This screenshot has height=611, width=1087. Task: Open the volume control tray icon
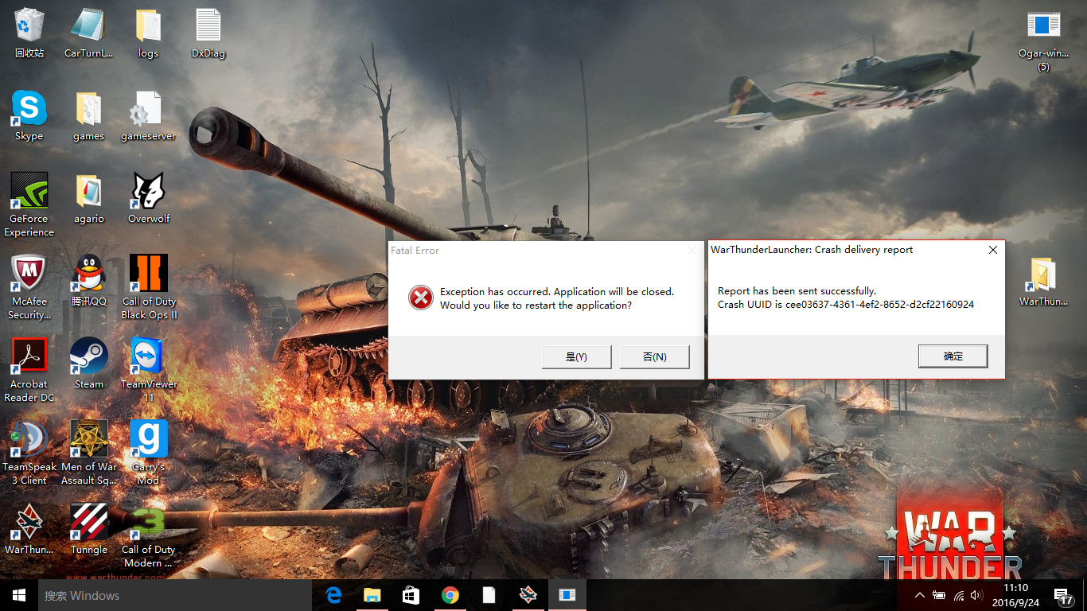tap(977, 595)
